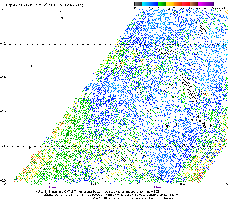The image size is (228, 200).
Task: Click the "0" label under the color bar
Action: (135, 8)
